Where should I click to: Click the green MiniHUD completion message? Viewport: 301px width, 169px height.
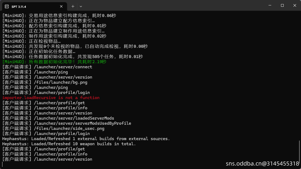pos(54,62)
